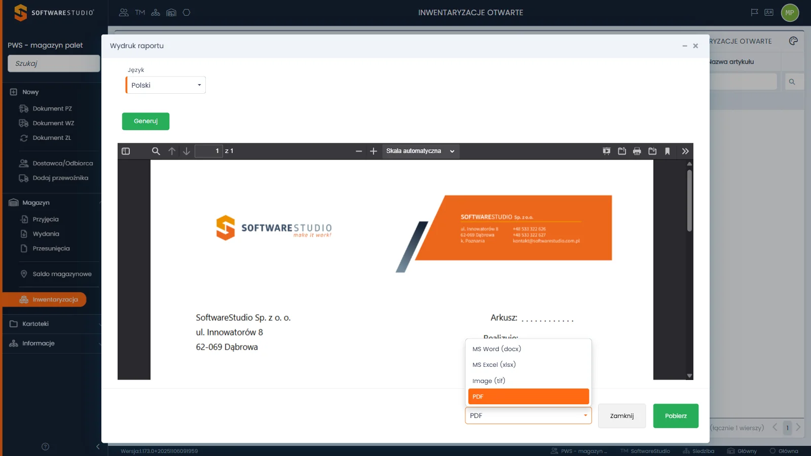Go to next page in PDF viewer
811x456 pixels.
click(x=187, y=151)
